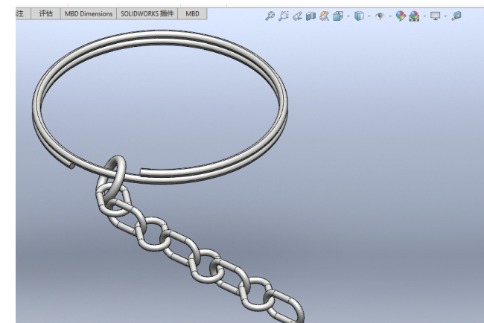Image resolution: width=484 pixels, height=323 pixels.
Task: Click the magnifier search icon at toolbar end
Action: tap(456, 16)
